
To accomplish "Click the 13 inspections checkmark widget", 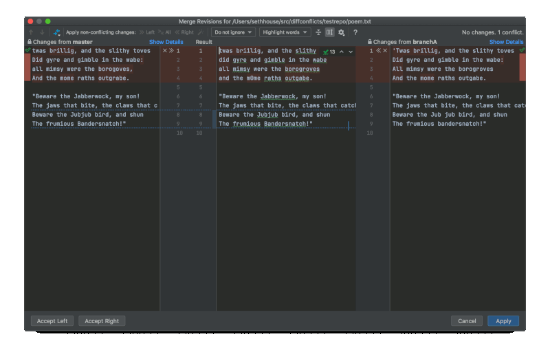I will click(329, 52).
